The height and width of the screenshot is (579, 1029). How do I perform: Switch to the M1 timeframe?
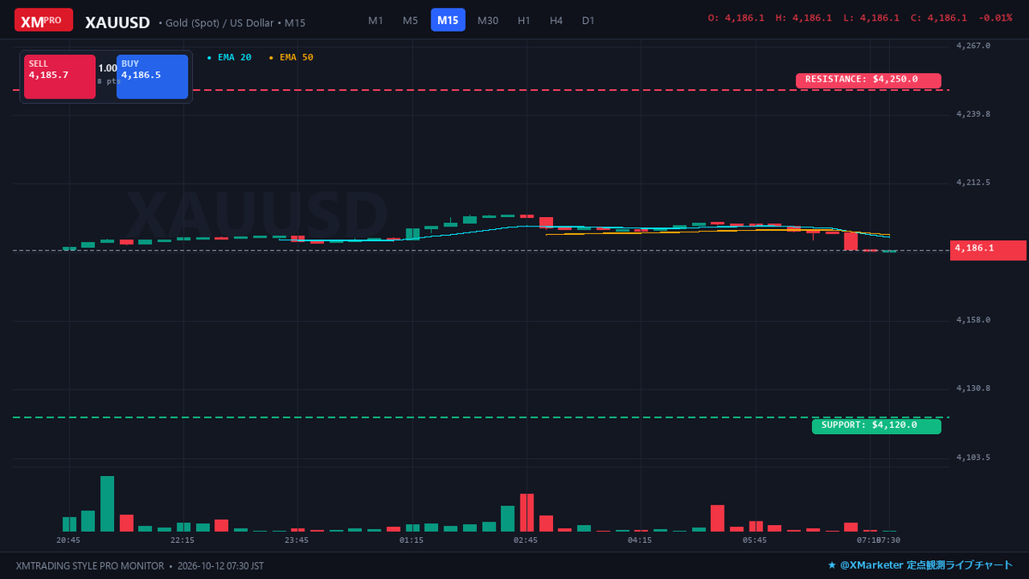376,20
